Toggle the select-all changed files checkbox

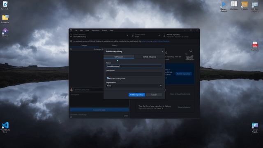[x=71, y=49]
